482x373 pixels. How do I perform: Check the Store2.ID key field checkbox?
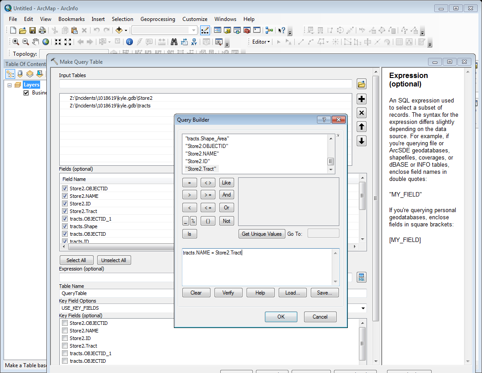click(65, 338)
